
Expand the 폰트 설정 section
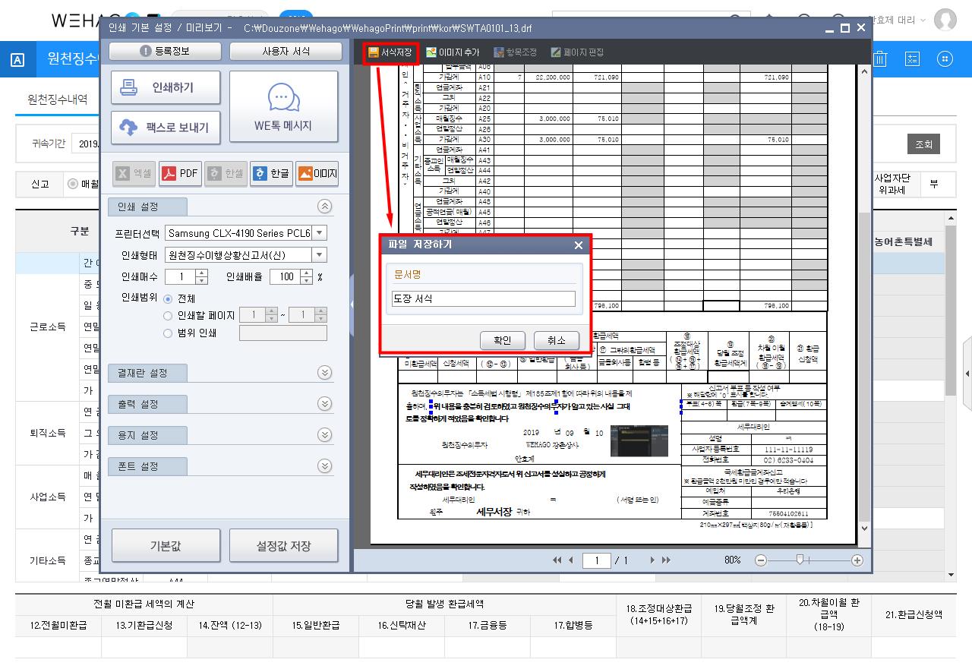(324, 466)
